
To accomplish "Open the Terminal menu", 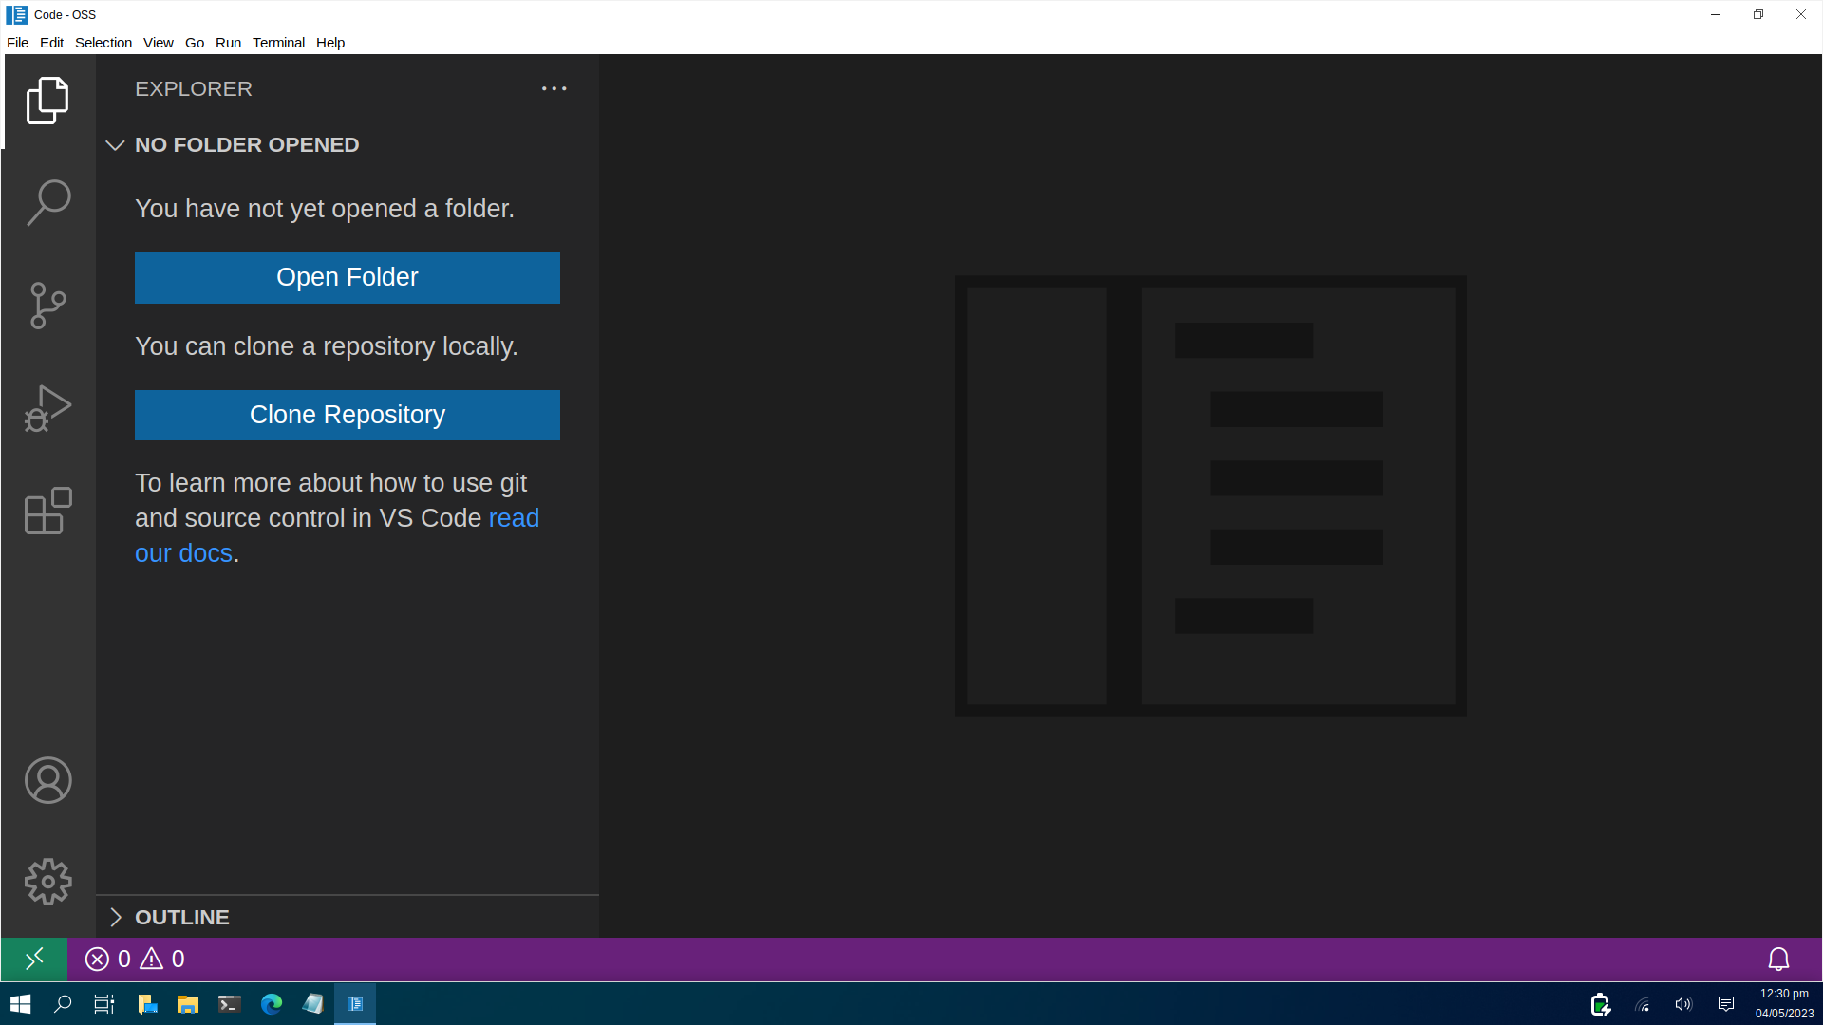I will click(x=278, y=43).
